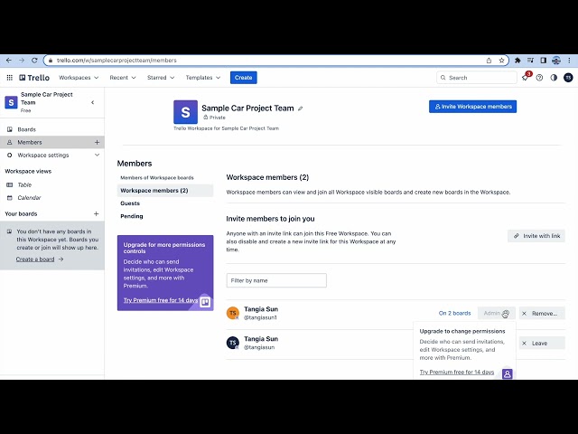Click the Leave button
Screen dimensions: 578x434
click(x=542, y=344)
